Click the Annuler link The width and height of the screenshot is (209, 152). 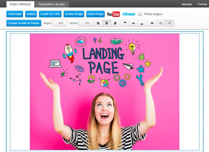187,4
